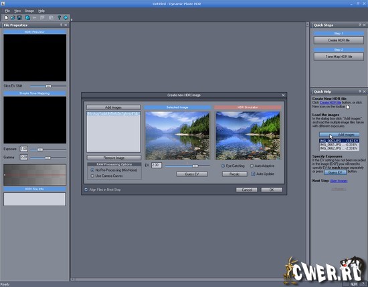Click the Simple Tone Mapping preview area
Image resolution: width=368 pixels, height=287 pixels.
click(x=35, y=120)
